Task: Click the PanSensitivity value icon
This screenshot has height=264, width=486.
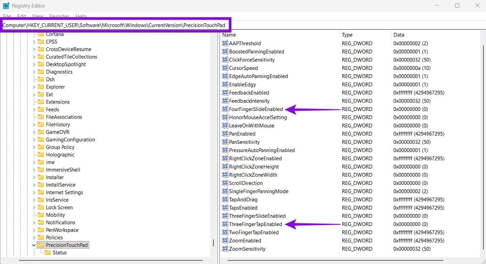Action: [225, 142]
